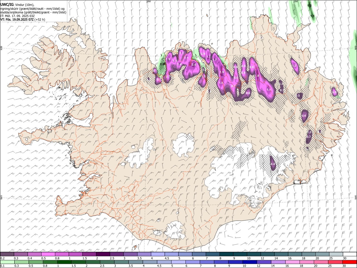Click the pink rain swatch labeled 20
Screen dimensions: 357x268
tap(321, 262)
